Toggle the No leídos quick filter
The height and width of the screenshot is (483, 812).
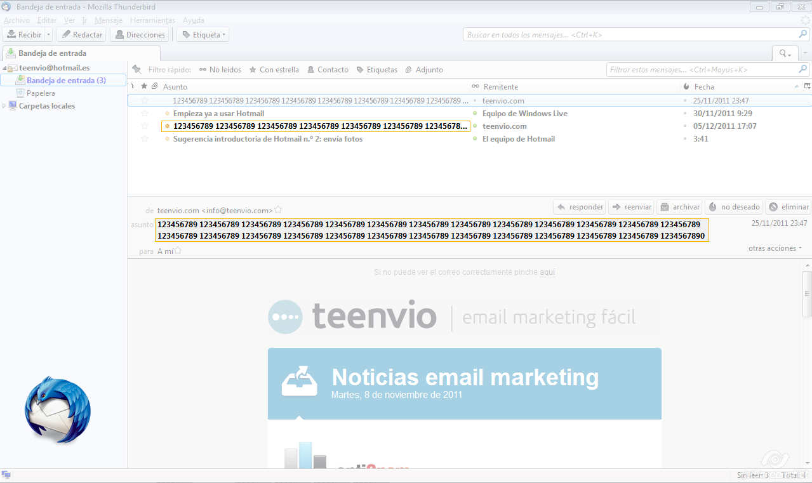click(x=220, y=70)
